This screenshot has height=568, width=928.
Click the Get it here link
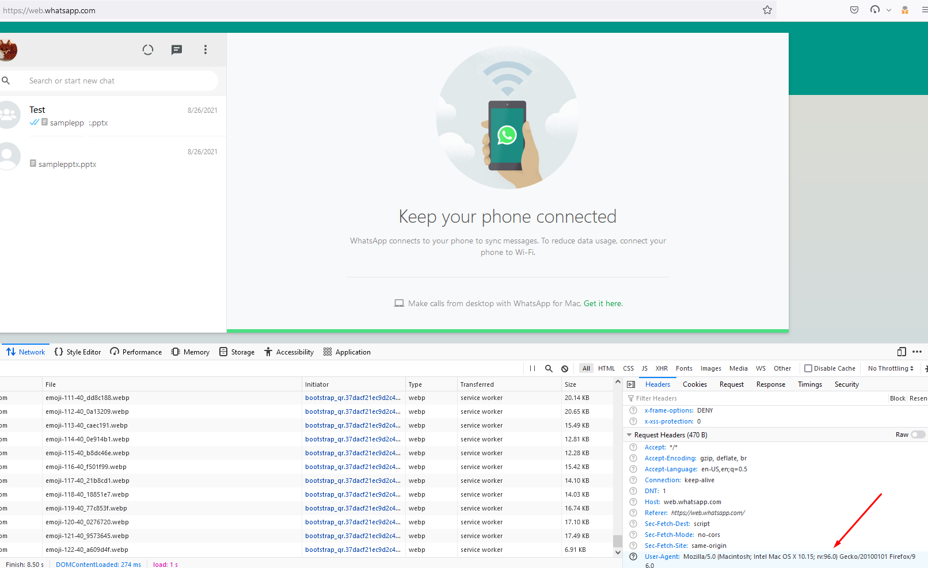[602, 303]
